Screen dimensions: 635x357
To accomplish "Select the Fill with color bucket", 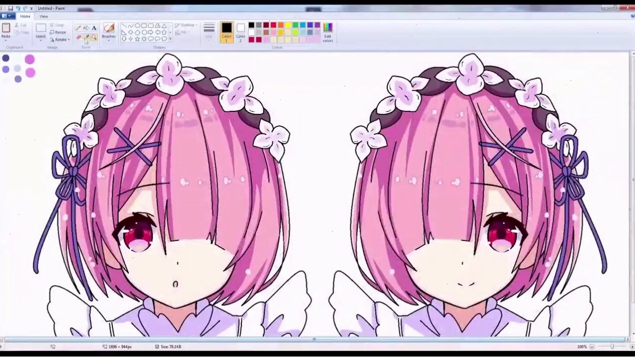I will click(86, 28).
